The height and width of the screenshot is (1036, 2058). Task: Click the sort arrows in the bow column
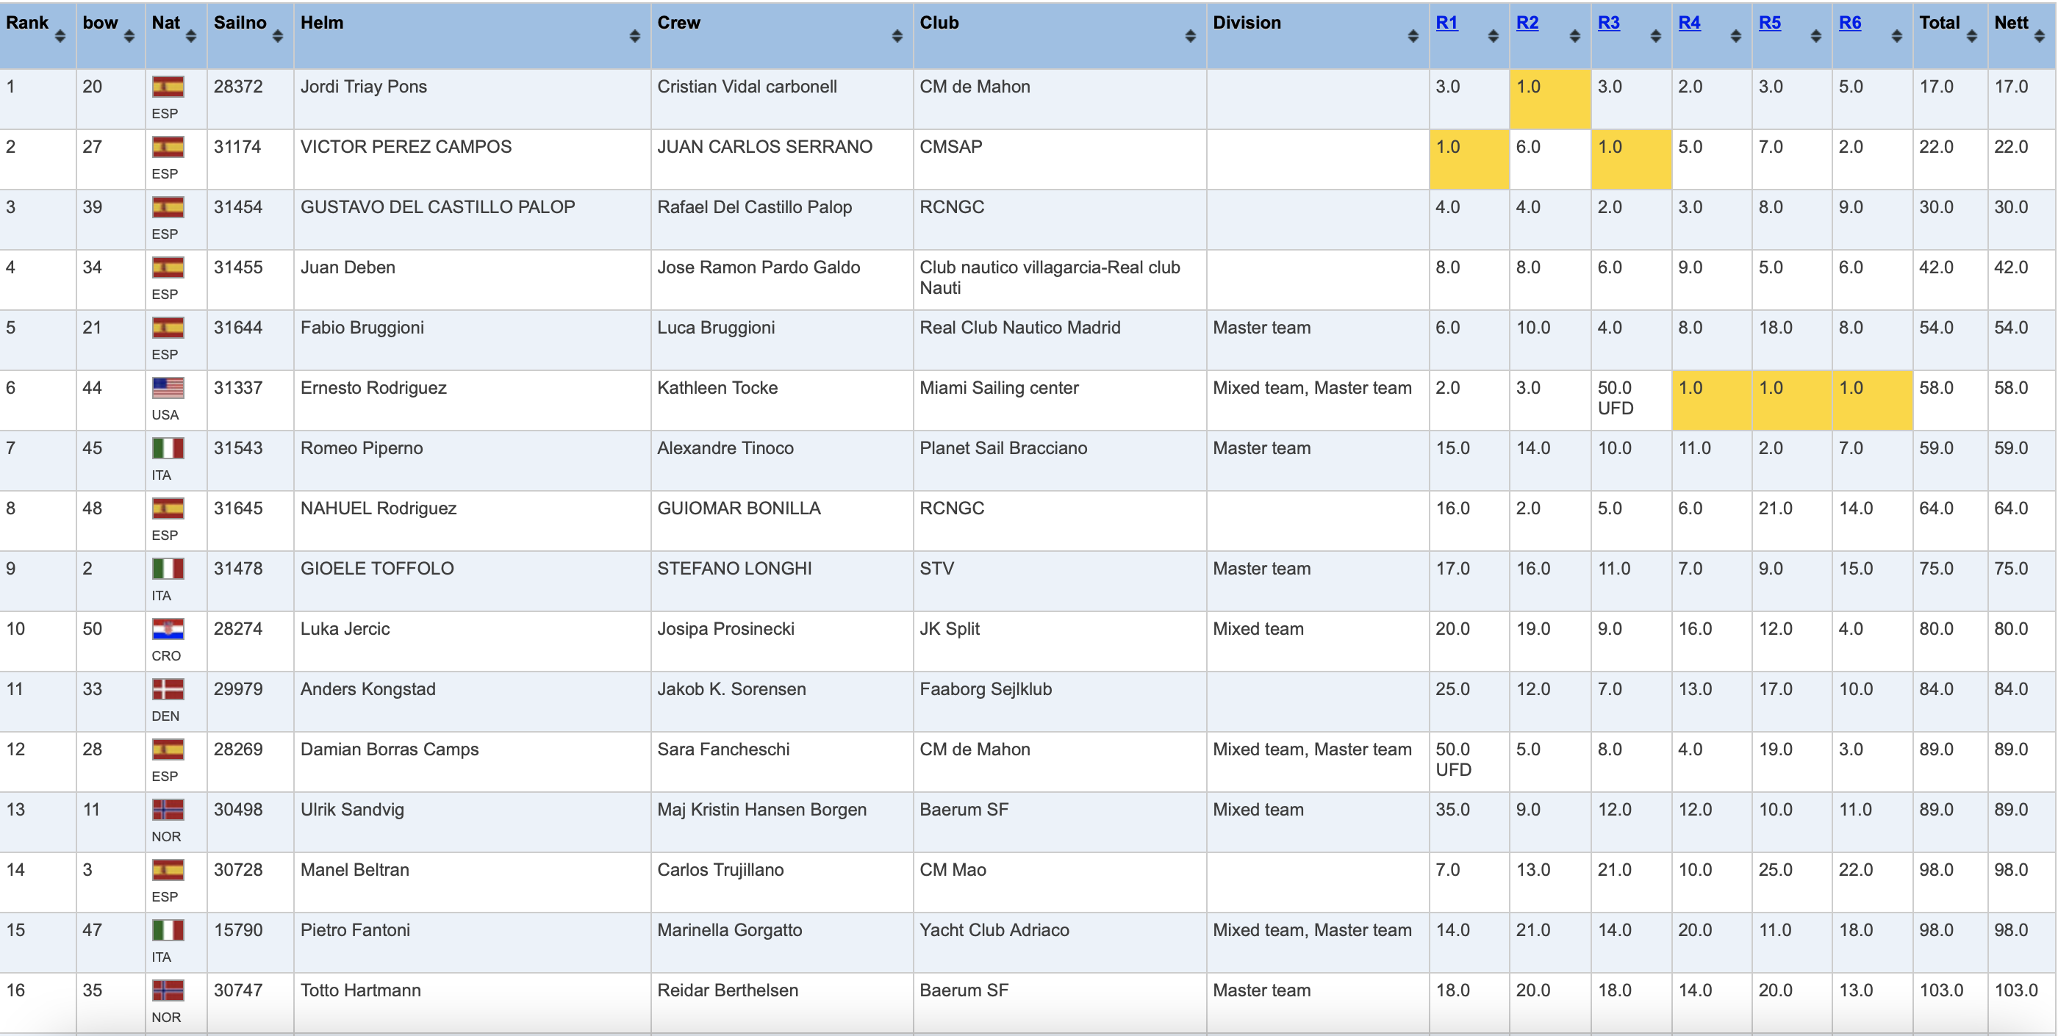click(x=129, y=36)
